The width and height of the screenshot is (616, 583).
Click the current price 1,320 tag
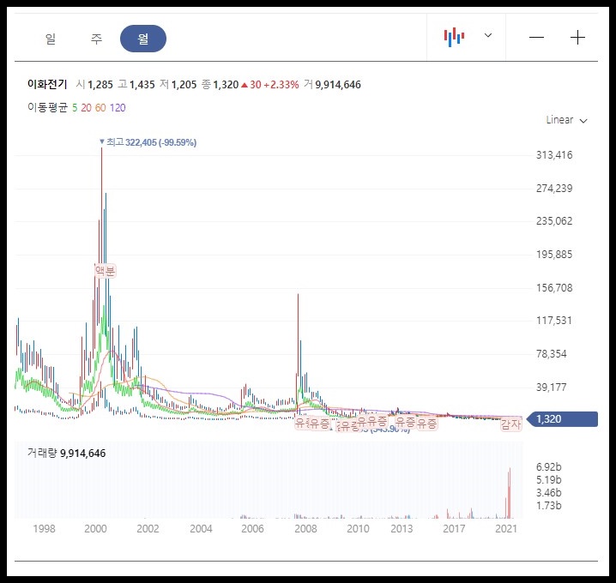coord(562,419)
